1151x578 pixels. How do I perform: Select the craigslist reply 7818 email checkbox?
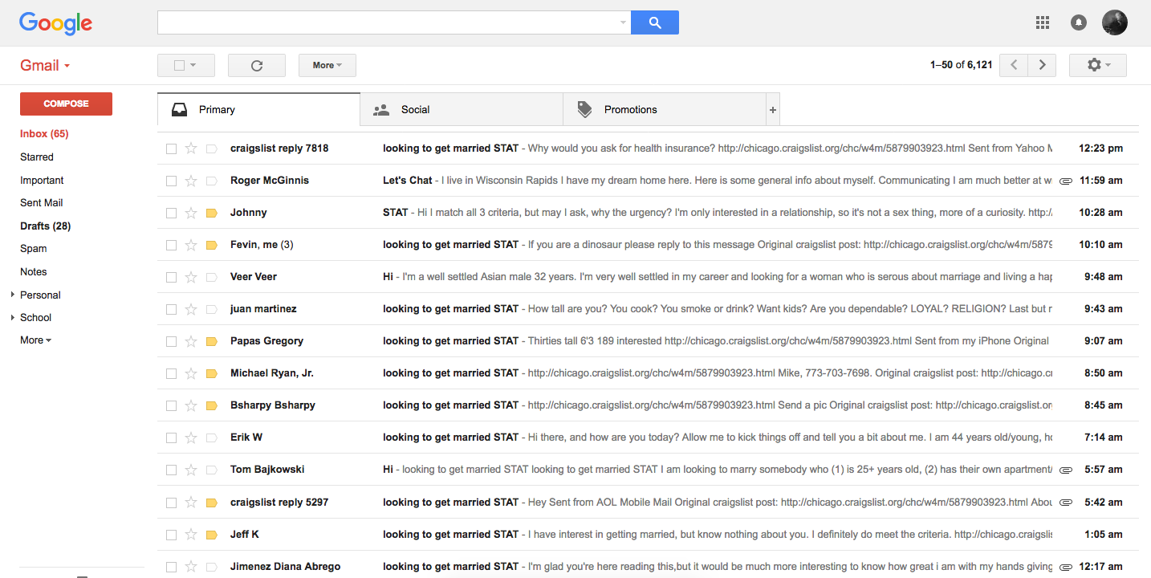pos(171,149)
